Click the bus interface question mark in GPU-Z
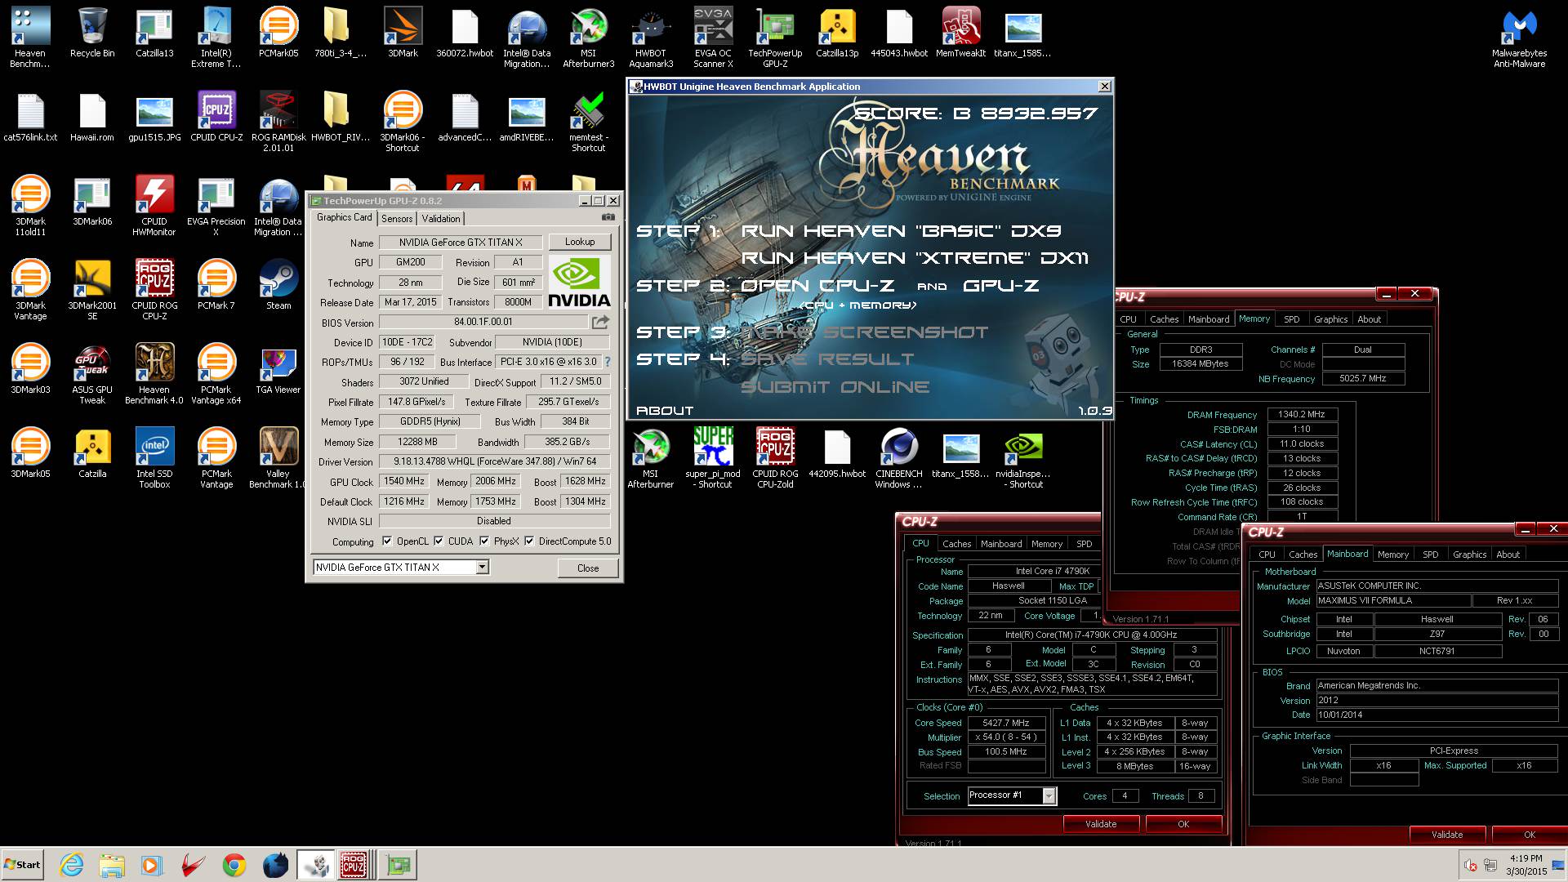Screen dimensions: 1568x882 607,362
